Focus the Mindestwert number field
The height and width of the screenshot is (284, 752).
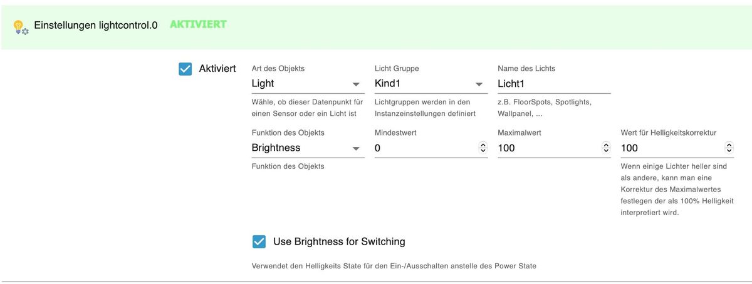click(x=424, y=148)
